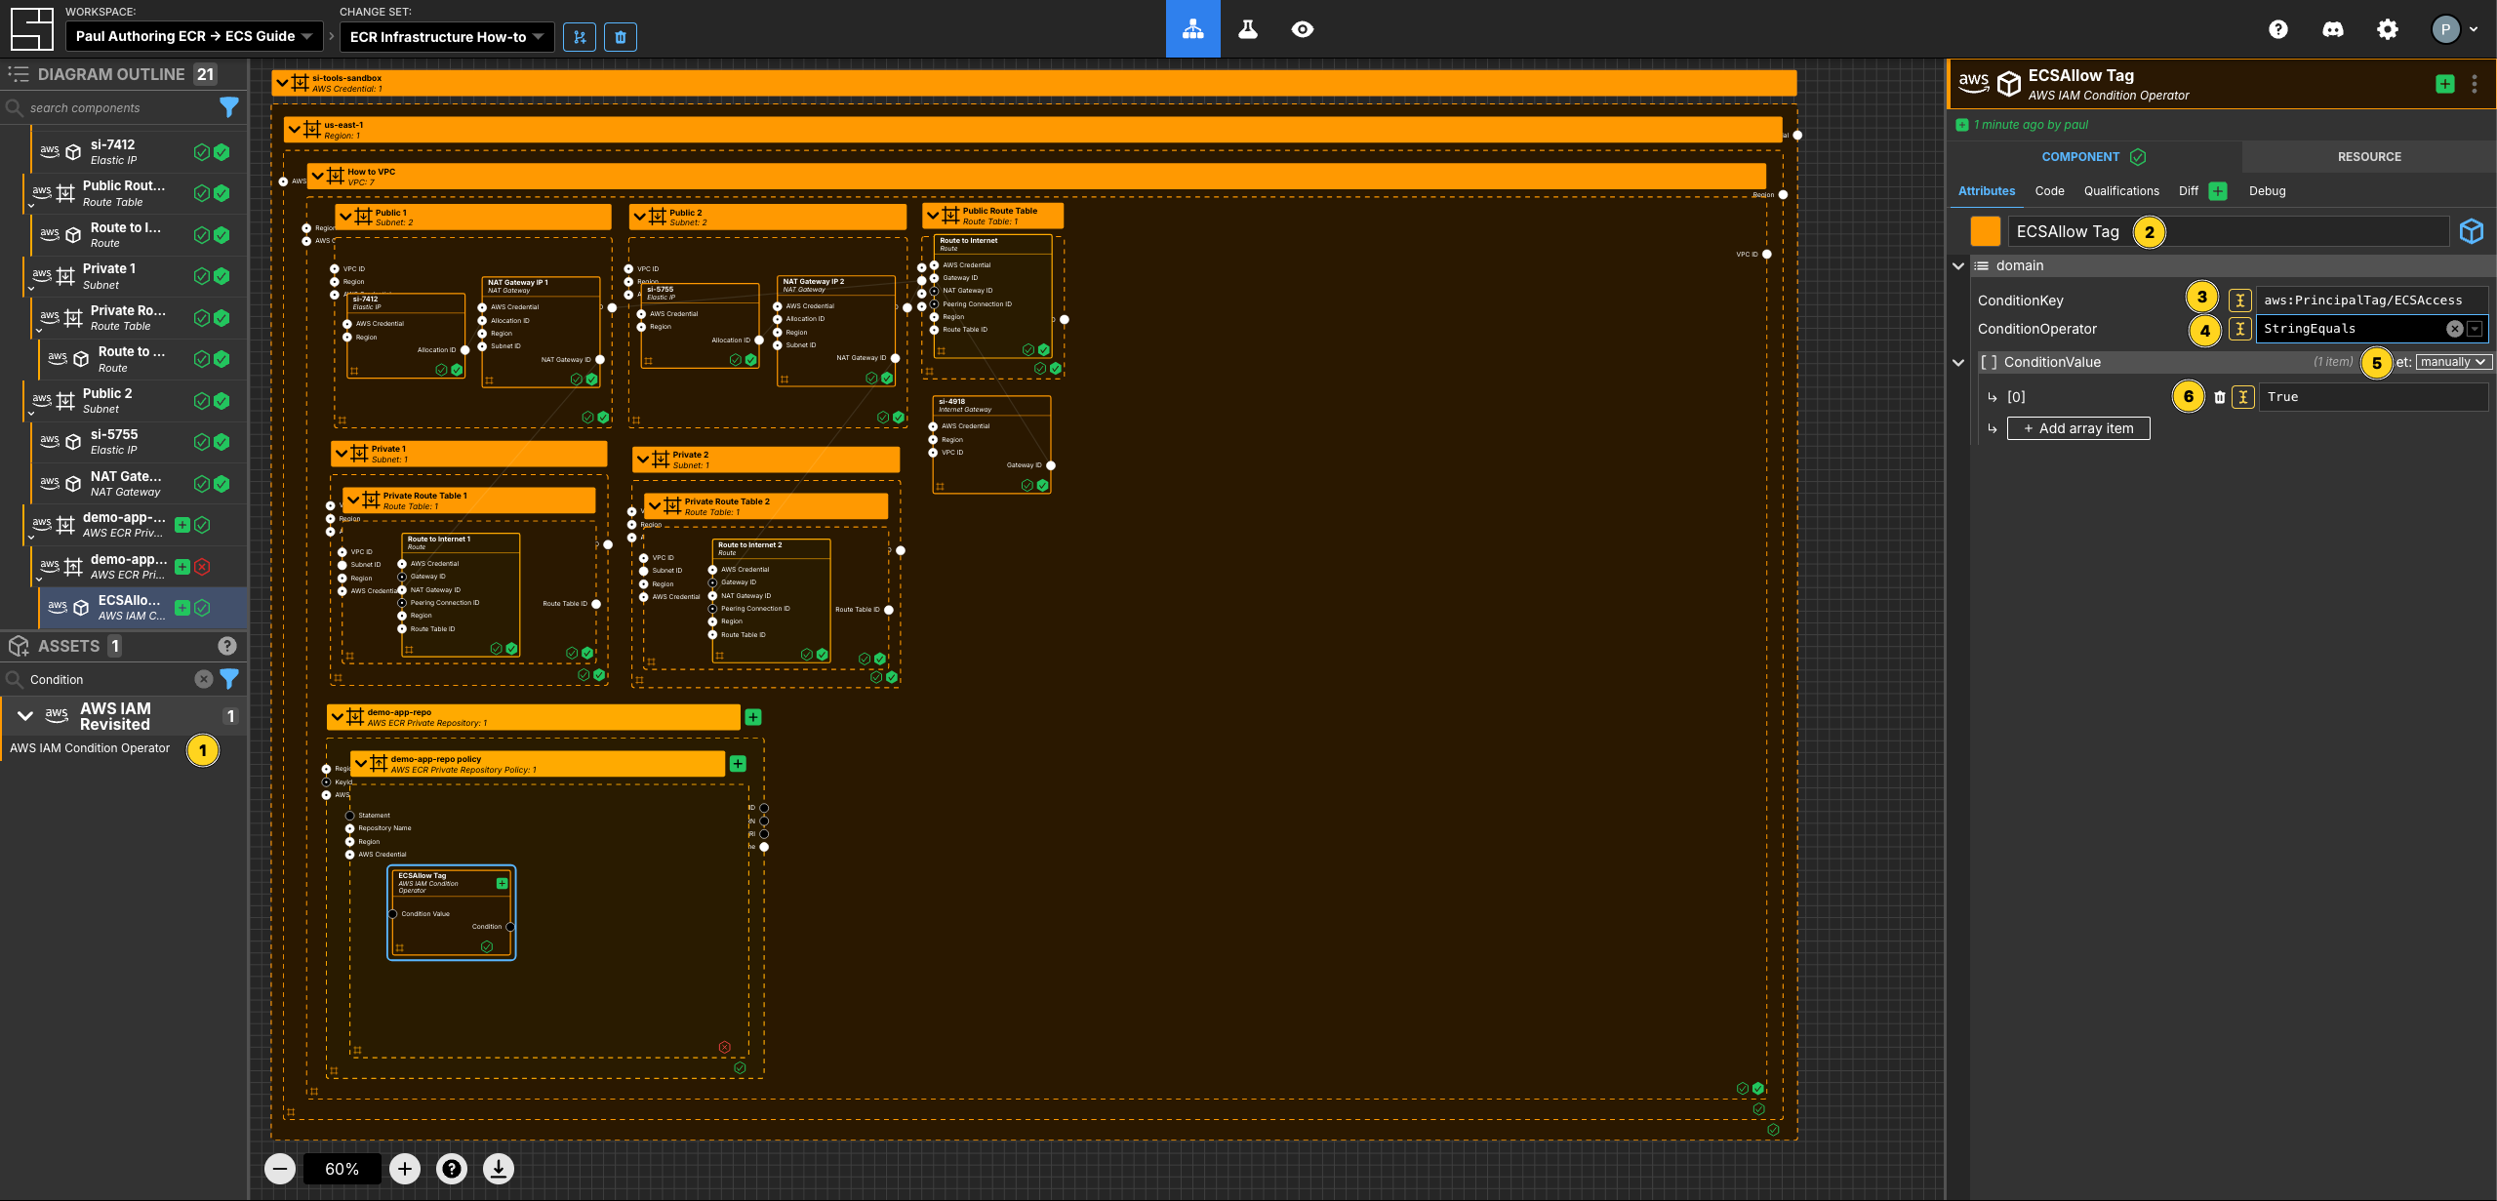Click the orange component color swatch
This screenshot has width=2497, height=1201.
(x=1985, y=231)
